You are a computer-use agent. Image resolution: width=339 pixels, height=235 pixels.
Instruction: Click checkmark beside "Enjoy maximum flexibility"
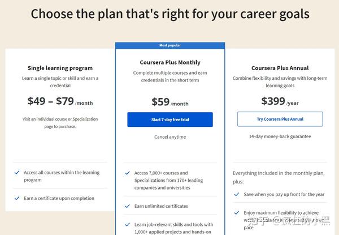pos(237,213)
